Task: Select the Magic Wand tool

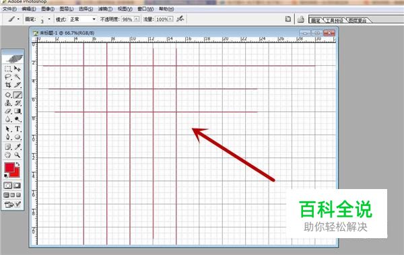Action: [x=18, y=77]
